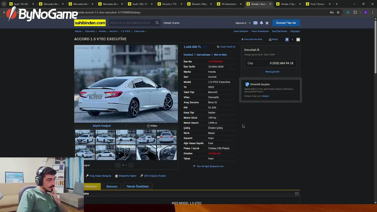Bookmark this page with browser star
Image resolution: width=377 pixels, height=212 pixels.
pyautogui.click(x=338, y=12)
